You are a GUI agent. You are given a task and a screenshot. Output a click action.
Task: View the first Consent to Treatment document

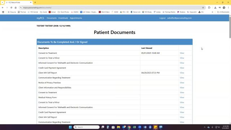pyautogui.click(x=182, y=53)
